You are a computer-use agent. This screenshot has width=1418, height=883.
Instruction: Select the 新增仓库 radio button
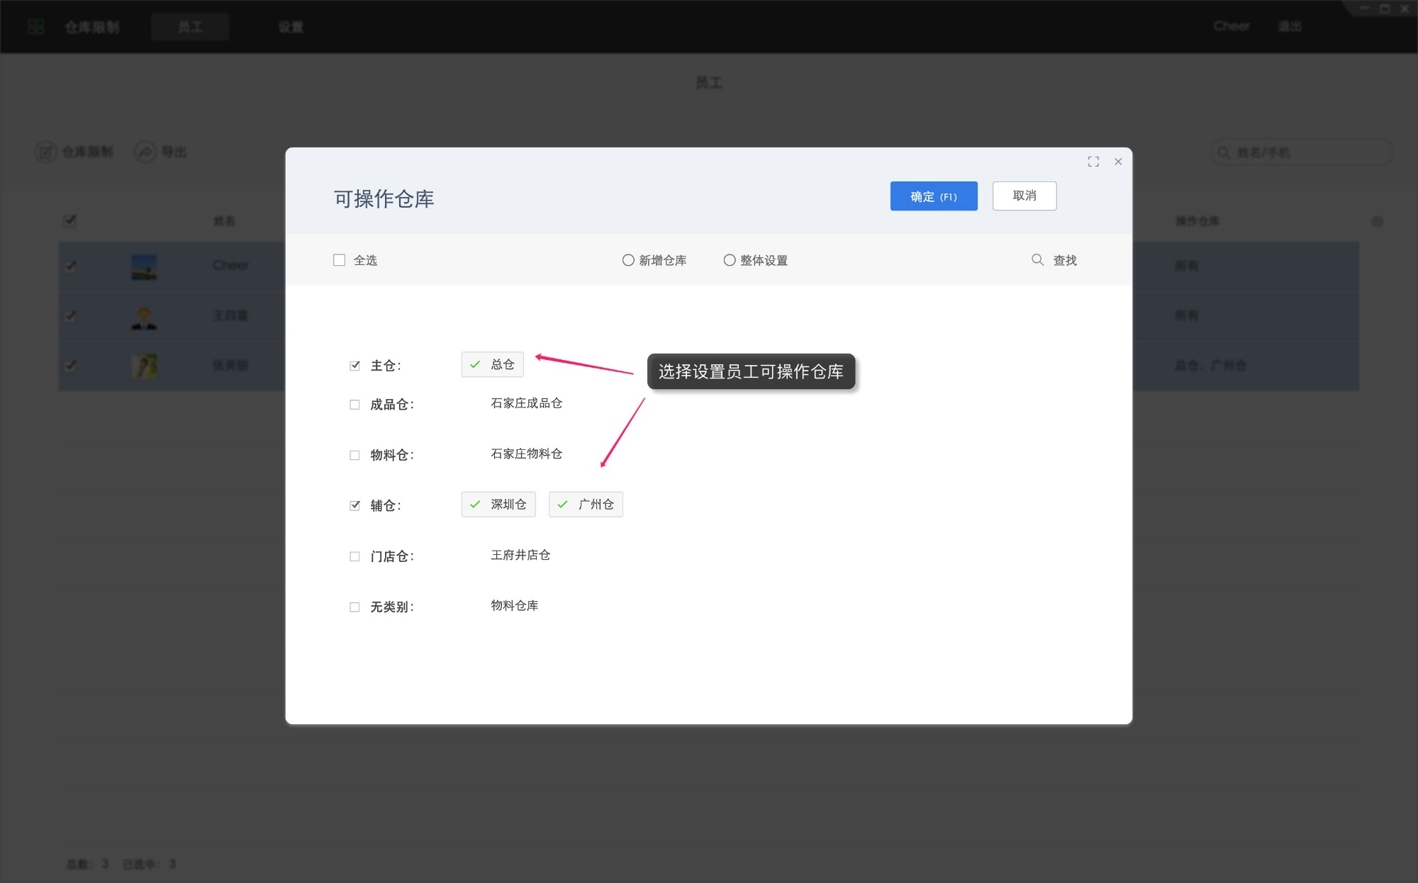click(x=628, y=260)
